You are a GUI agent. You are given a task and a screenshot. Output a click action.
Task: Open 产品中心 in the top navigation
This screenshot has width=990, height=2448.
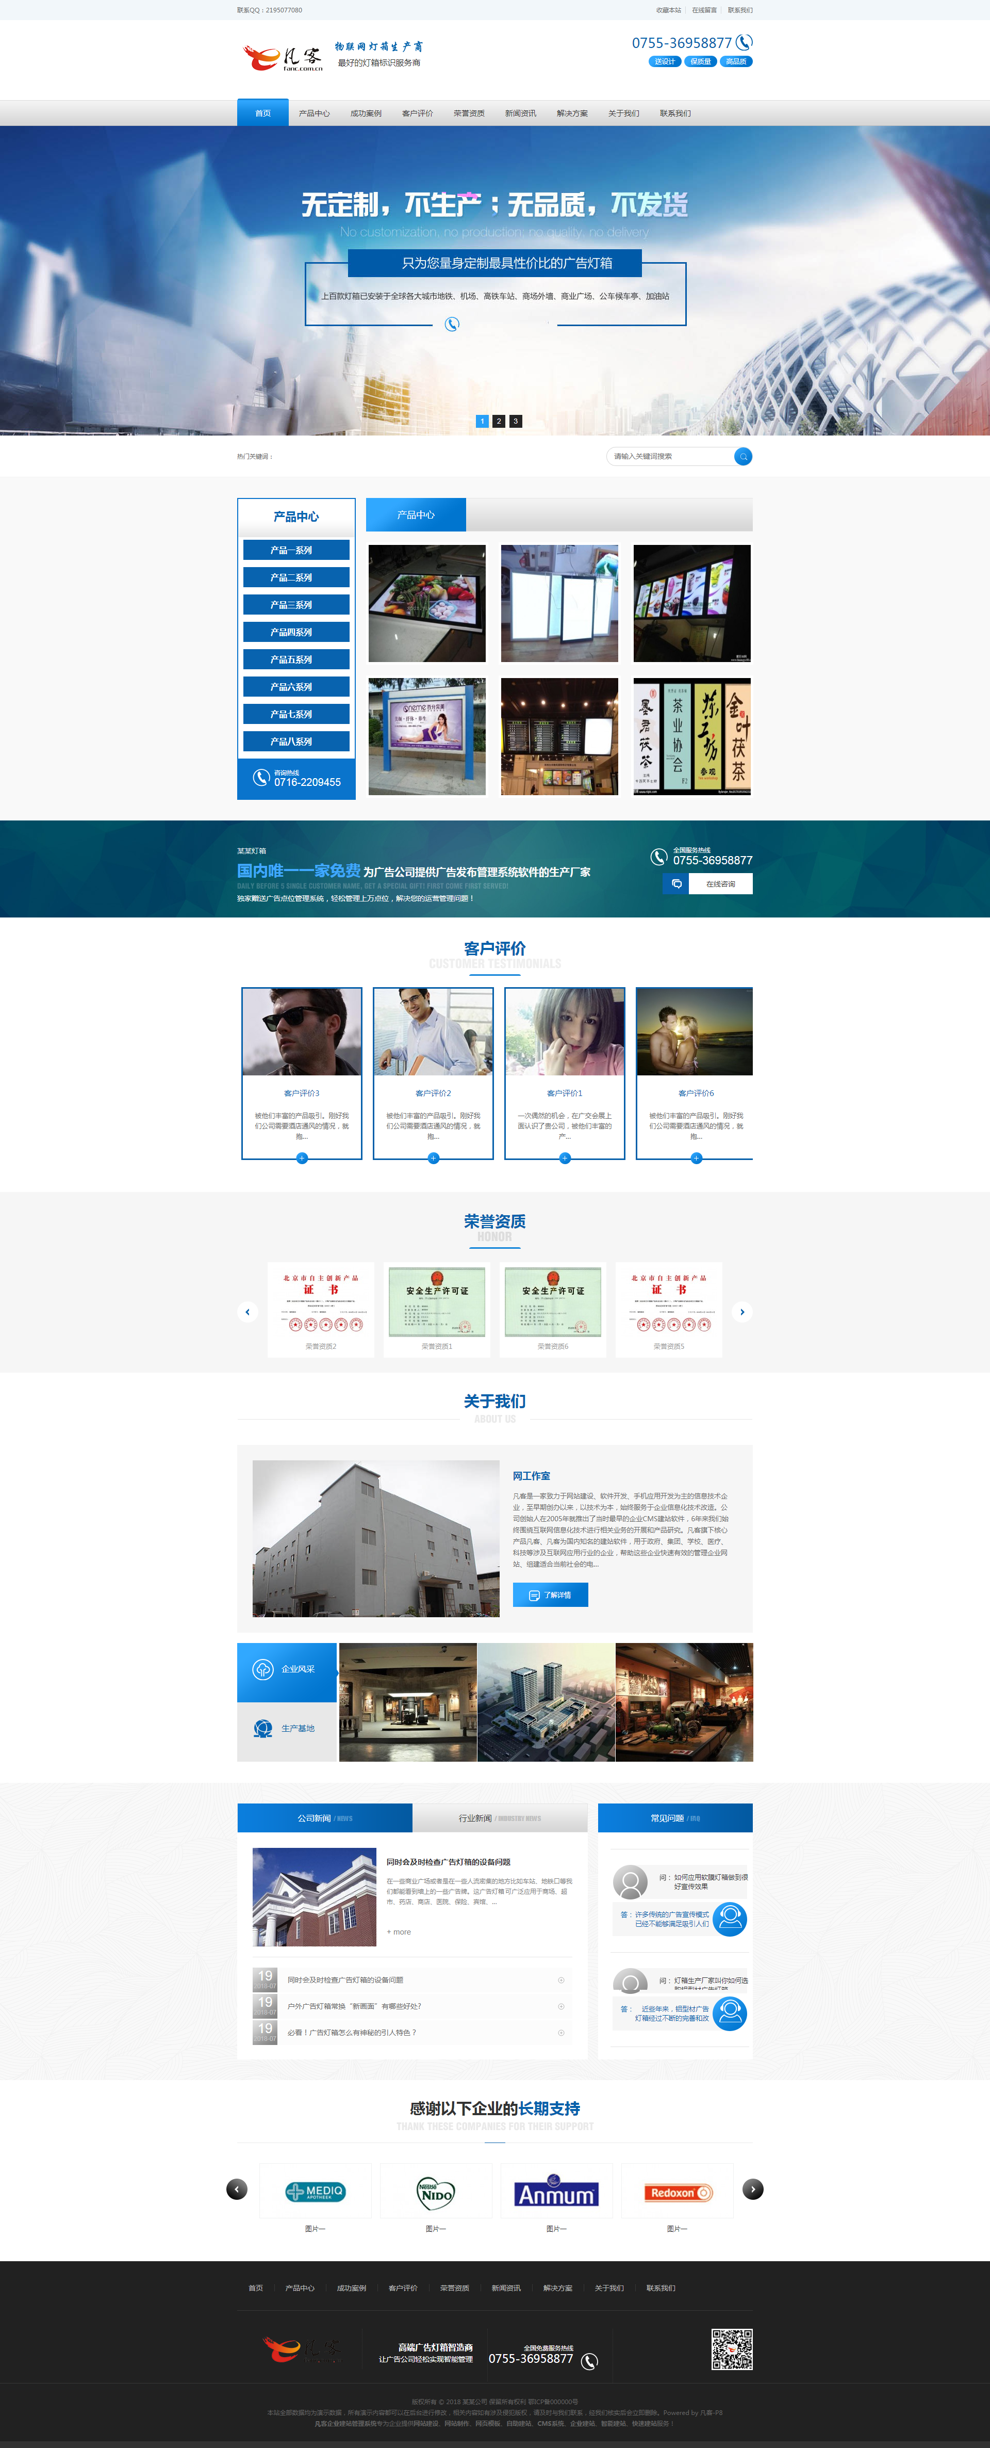tap(314, 113)
